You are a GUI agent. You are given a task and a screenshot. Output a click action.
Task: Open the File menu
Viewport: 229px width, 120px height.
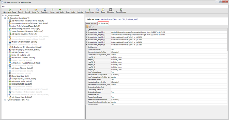point(3,6)
